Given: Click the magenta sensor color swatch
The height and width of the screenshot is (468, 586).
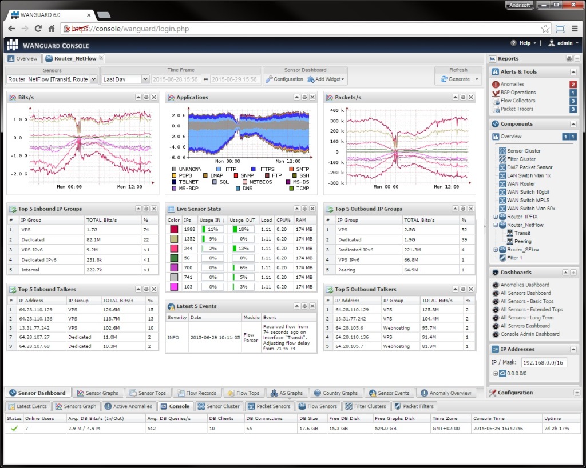Looking at the screenshot, I should [x=174, y=287].
